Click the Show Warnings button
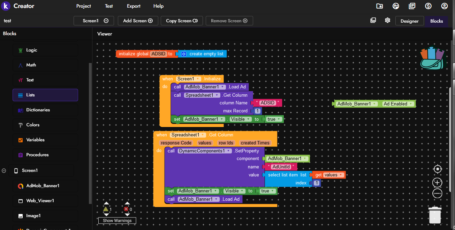455x230 pixels. pos(117,221)
